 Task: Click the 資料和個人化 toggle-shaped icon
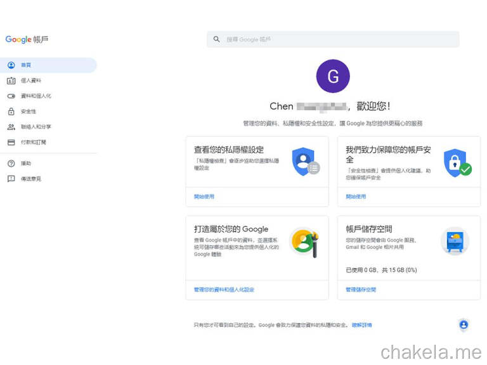tap(11, 96)
